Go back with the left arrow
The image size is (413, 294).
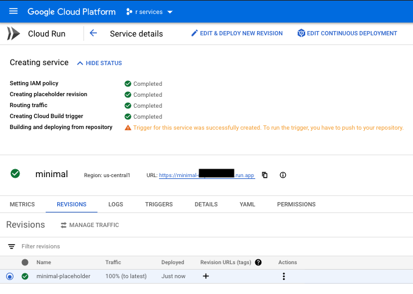point(93,33)
